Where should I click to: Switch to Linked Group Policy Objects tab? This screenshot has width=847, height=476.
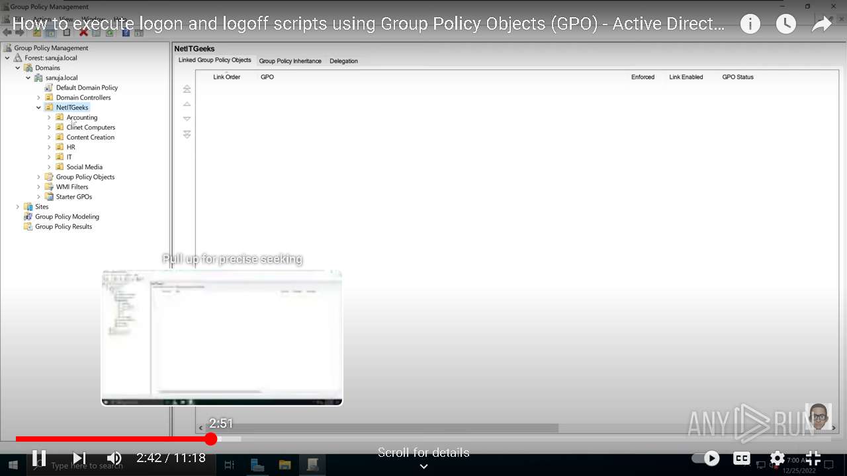214,60
